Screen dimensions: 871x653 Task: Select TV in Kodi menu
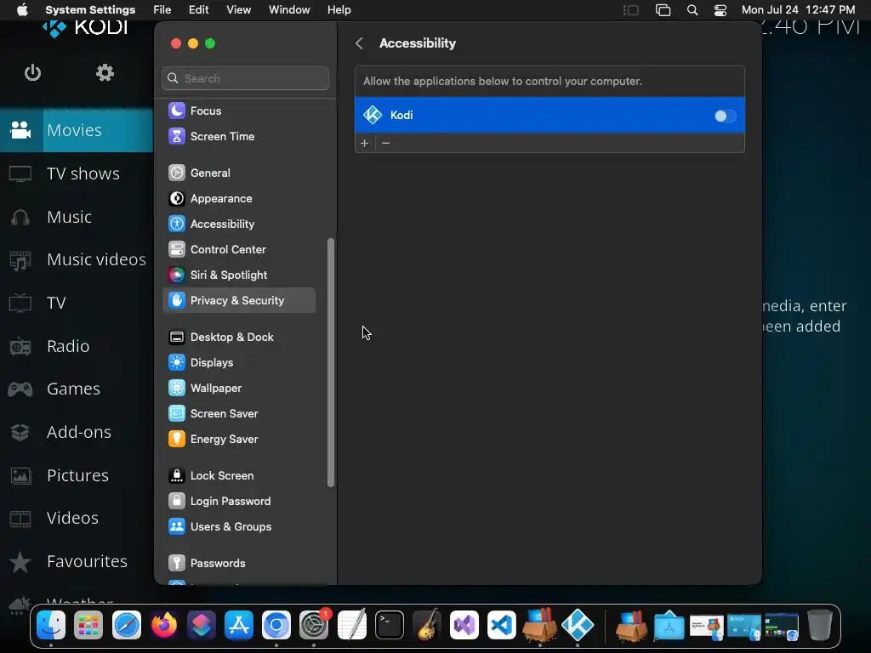click(77, 303)
